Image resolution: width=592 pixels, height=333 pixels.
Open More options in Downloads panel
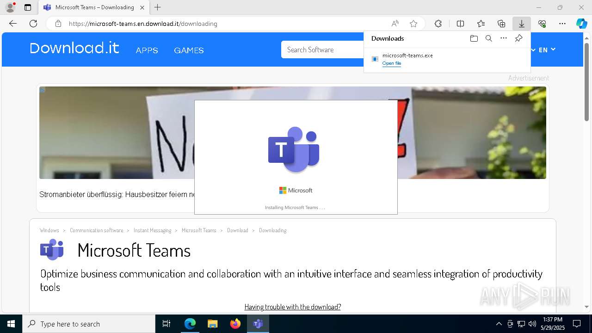504,38
